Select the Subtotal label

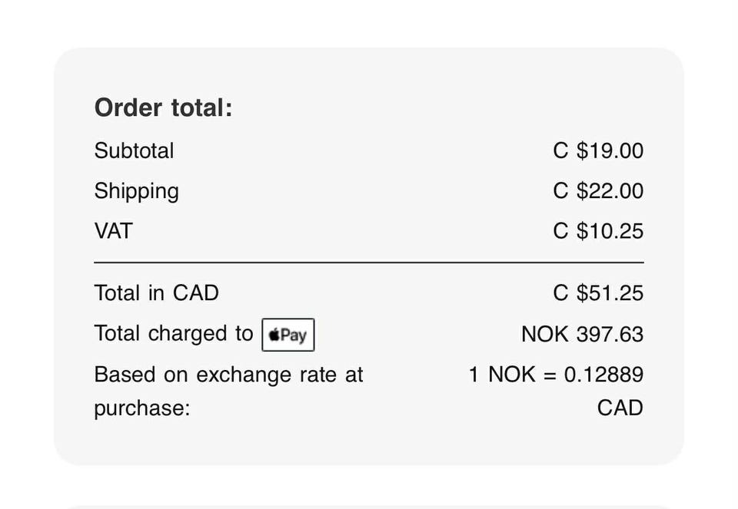pyautogui.click(x=134, y=150)
